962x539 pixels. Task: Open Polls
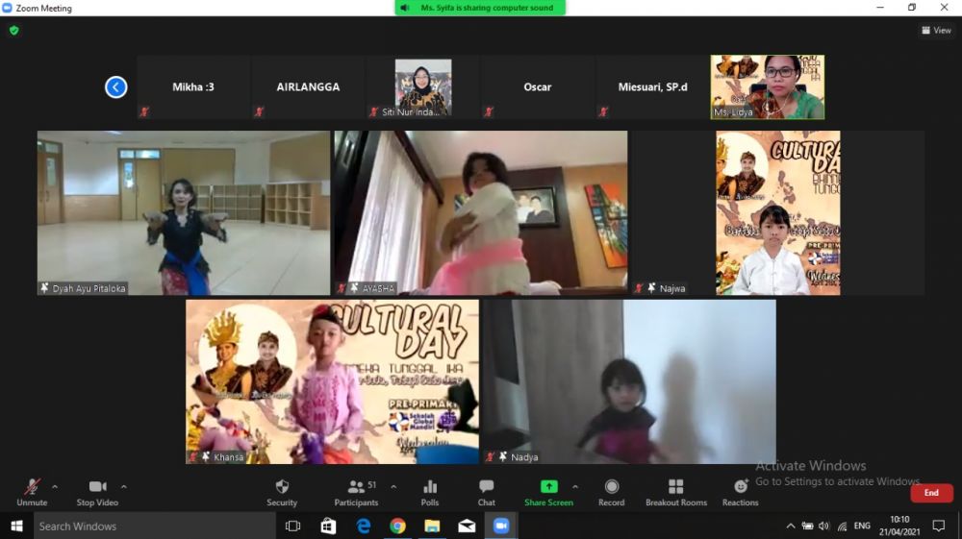click(429, 493)
